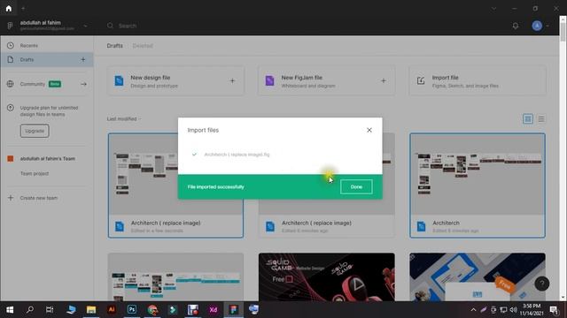This screenshot has height=318, width=567.
Task: Click the Done button in import dialog
Action: (356, 186)
